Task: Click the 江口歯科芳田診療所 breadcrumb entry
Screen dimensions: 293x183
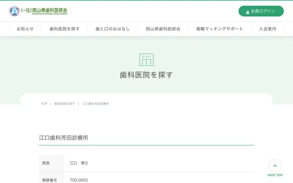Action: 96,104
